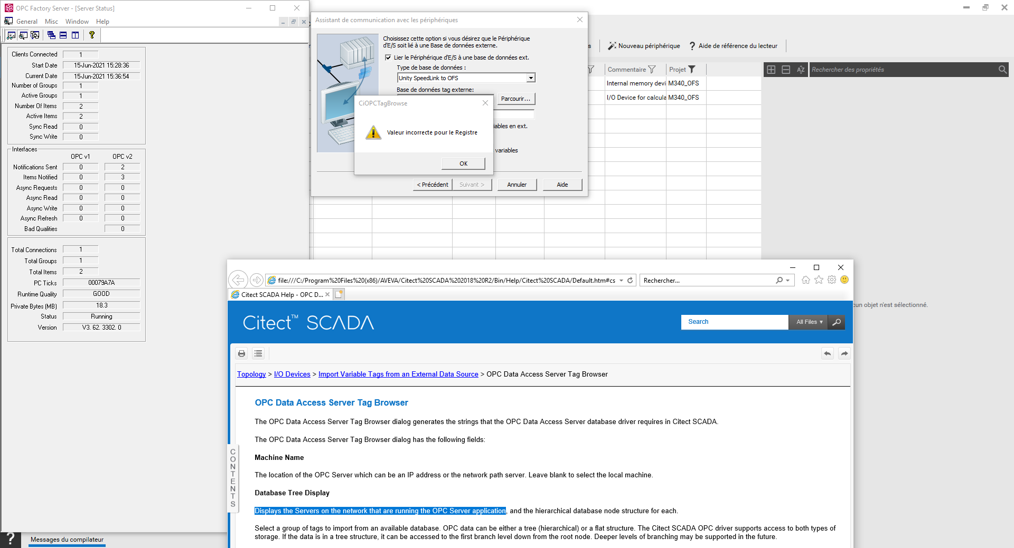
Task: Open the address bar history dropdown arrow
Action: 622,281
